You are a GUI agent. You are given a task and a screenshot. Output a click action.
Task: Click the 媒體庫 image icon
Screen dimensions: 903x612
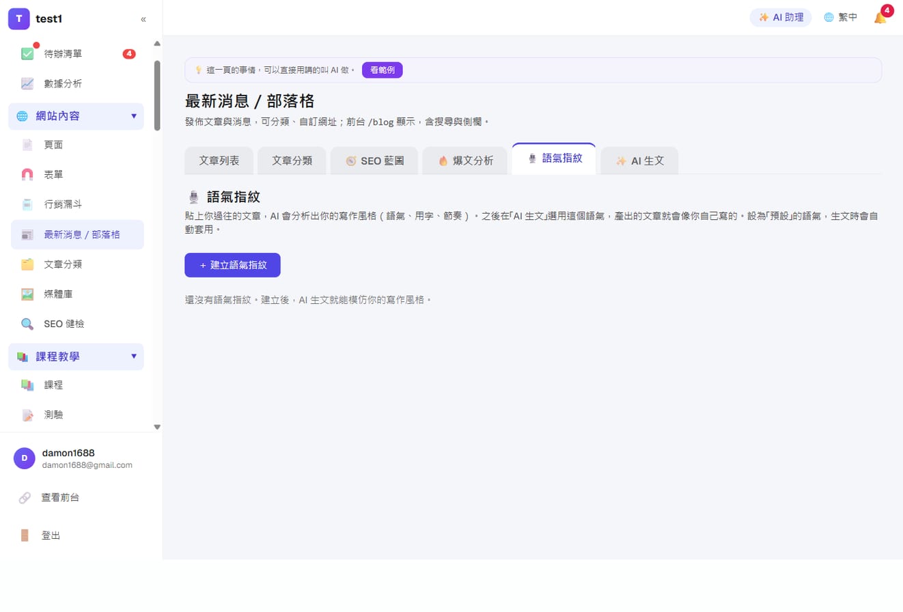27,294
